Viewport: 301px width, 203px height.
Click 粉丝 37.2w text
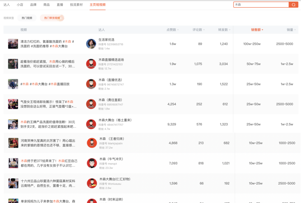[x=106, y=148]
